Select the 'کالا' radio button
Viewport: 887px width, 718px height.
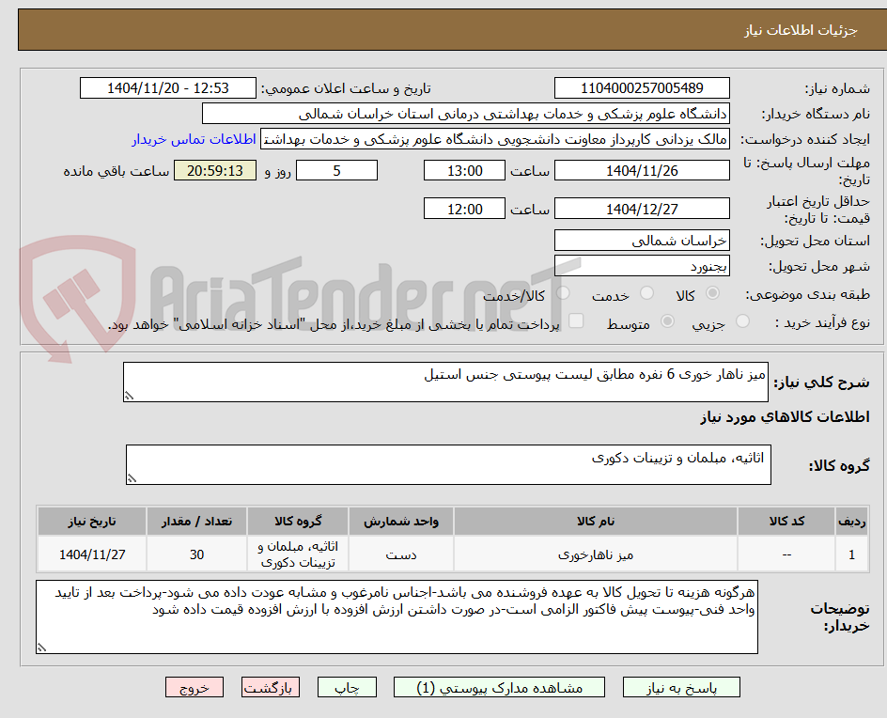click(713, 293)
